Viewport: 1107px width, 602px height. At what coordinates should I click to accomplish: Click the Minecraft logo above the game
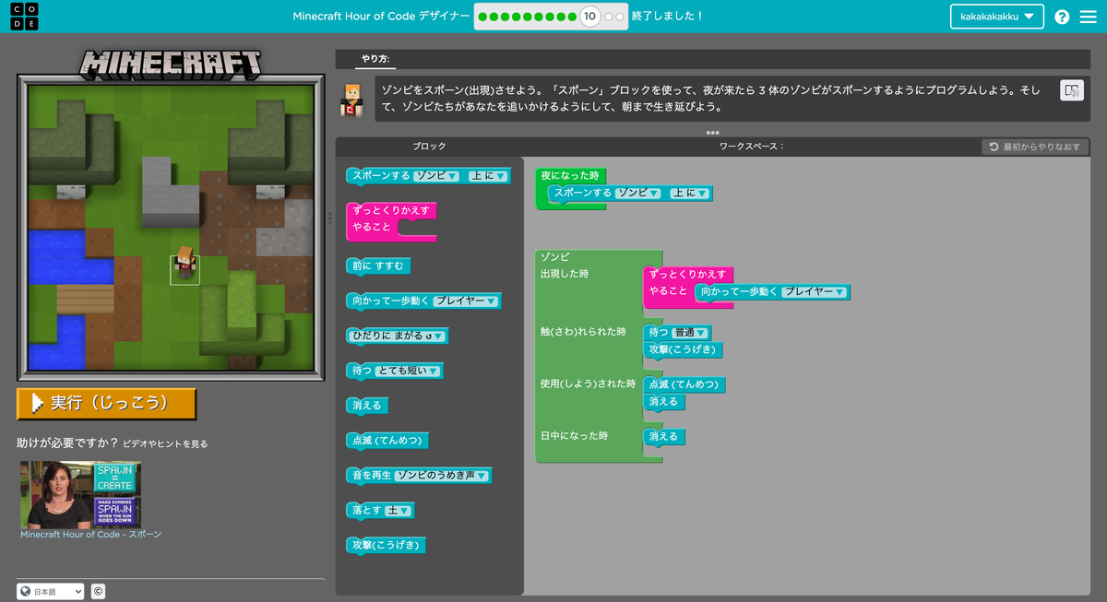[171, 64]
